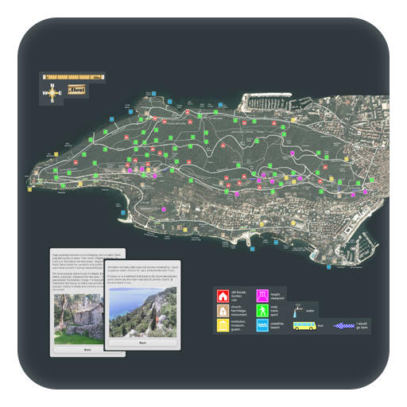Select yellow institution museum legend icon
This screenshot has width=407, height=407.
[223, 325]
